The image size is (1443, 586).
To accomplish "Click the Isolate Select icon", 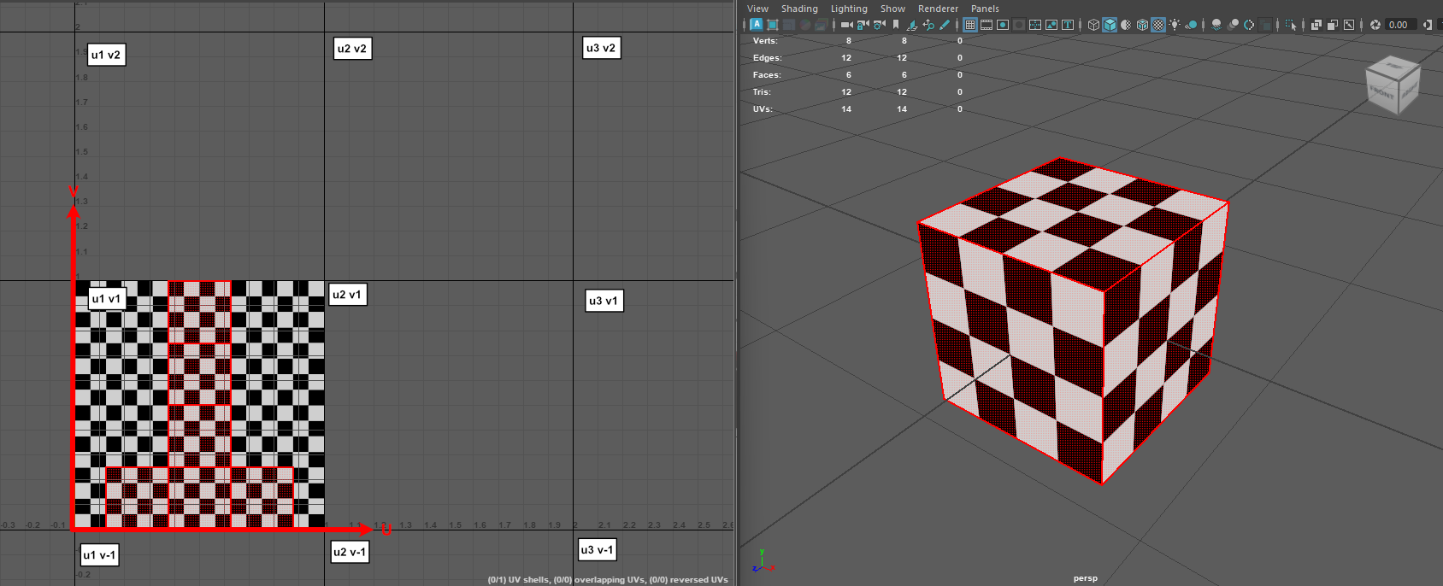I will (x=1291, y=25).
